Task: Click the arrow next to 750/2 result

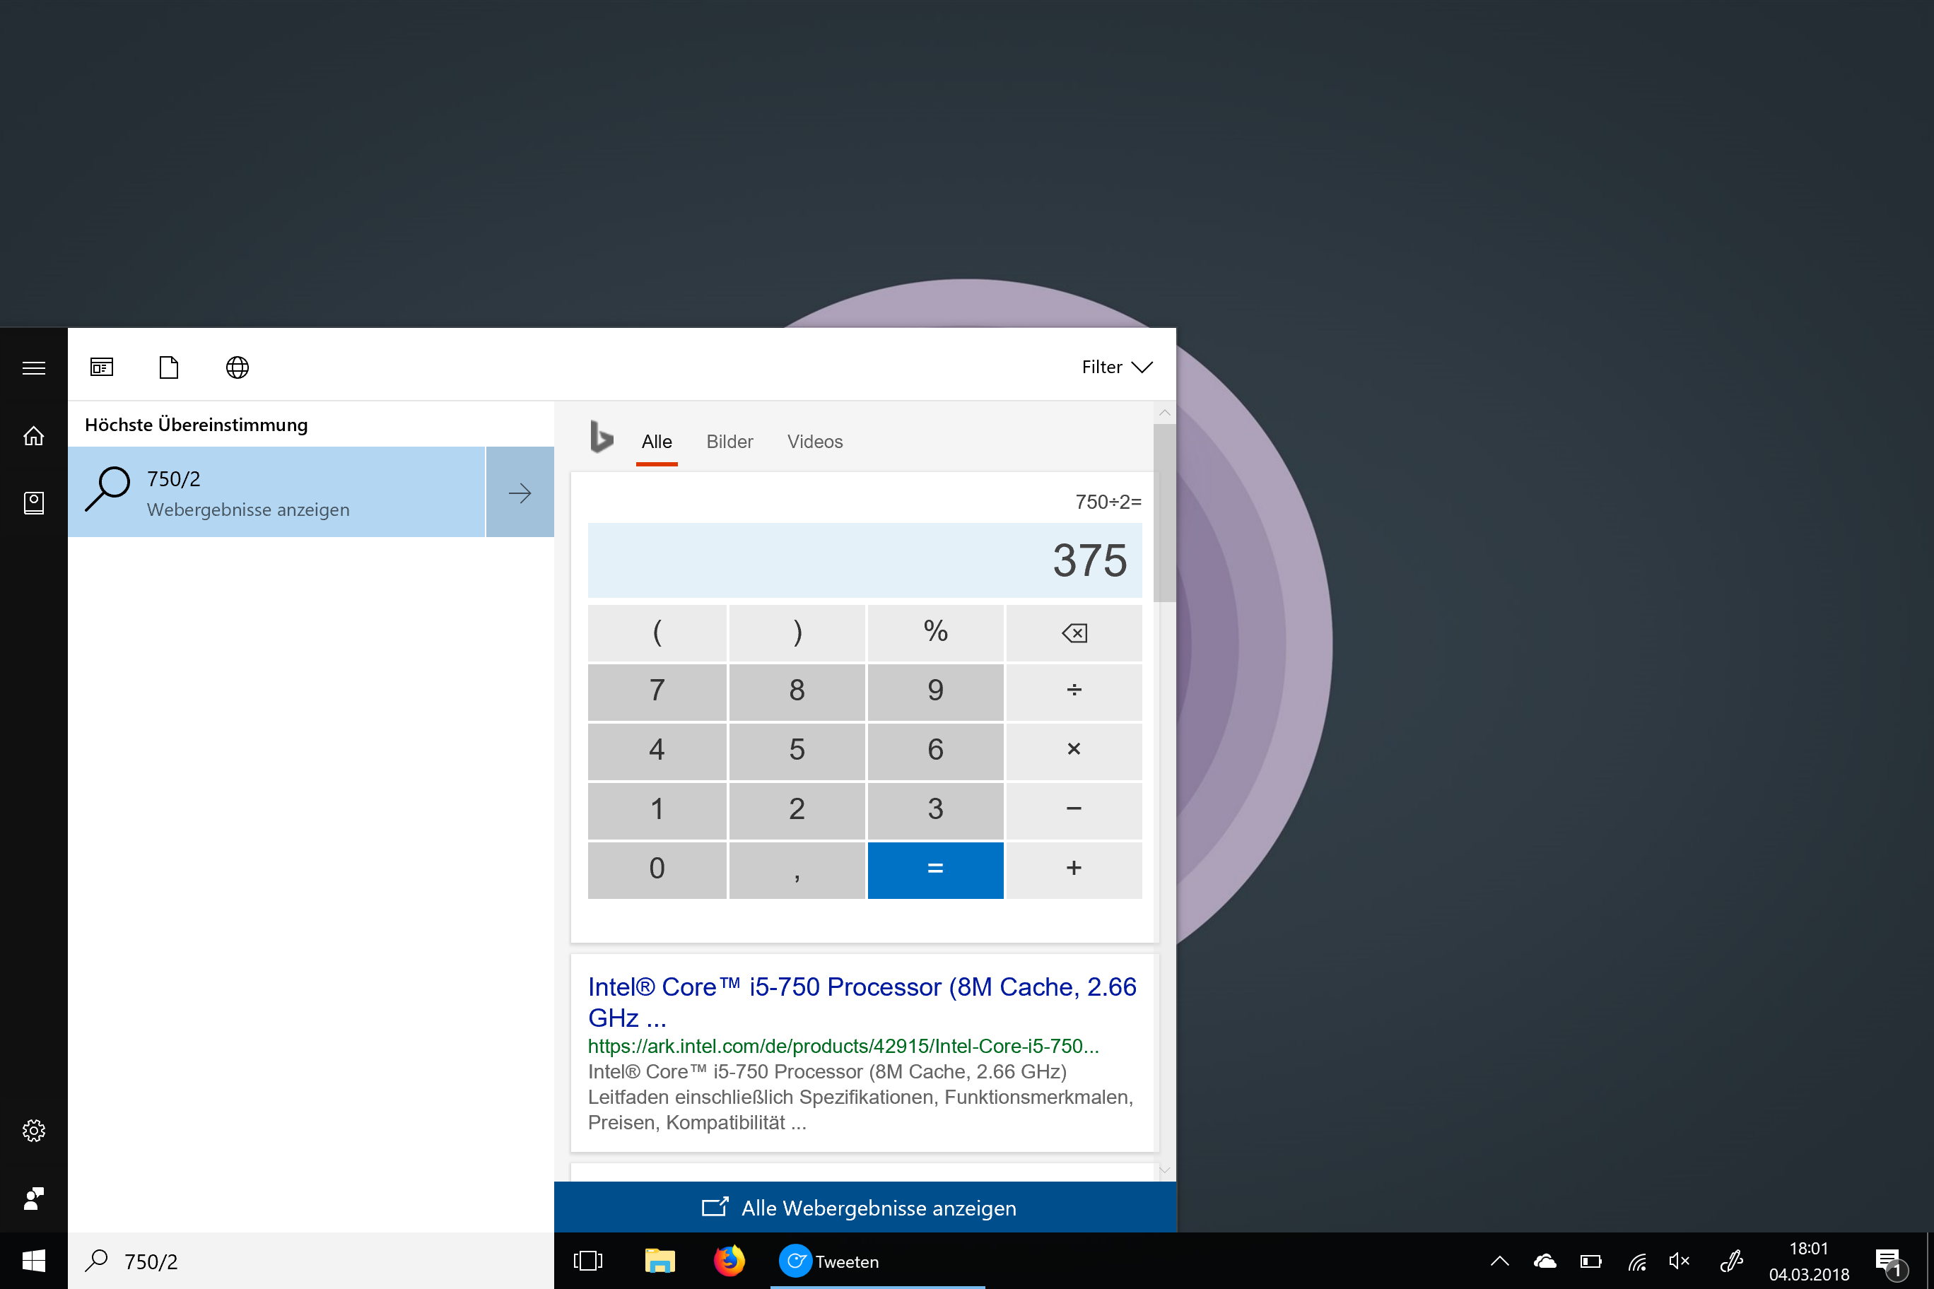Action: (520, 492)
